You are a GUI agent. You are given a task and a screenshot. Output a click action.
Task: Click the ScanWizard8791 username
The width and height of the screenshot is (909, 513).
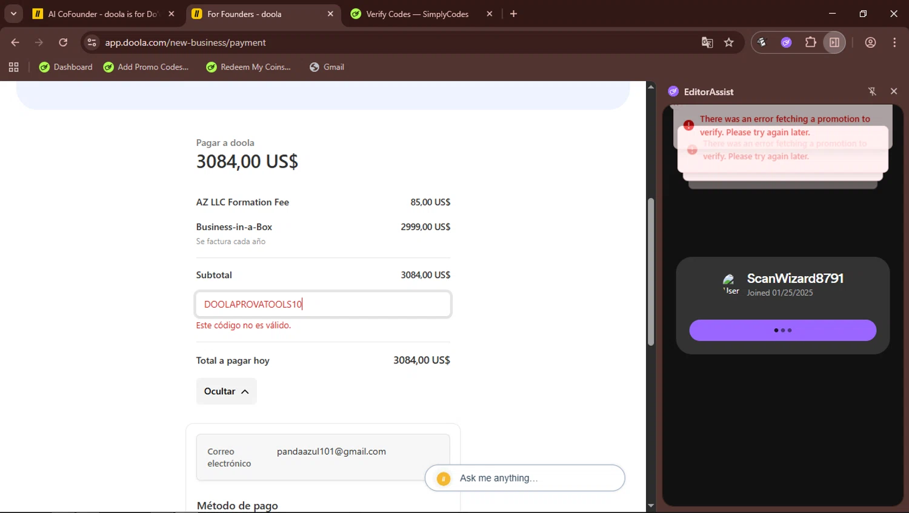point(795,278)
